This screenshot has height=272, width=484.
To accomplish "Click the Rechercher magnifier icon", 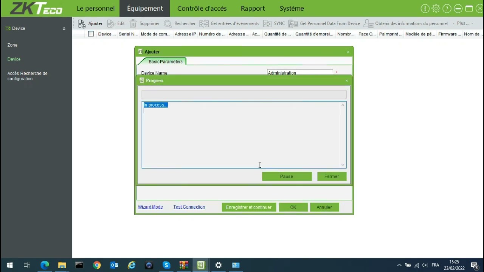I will point(168,23).
